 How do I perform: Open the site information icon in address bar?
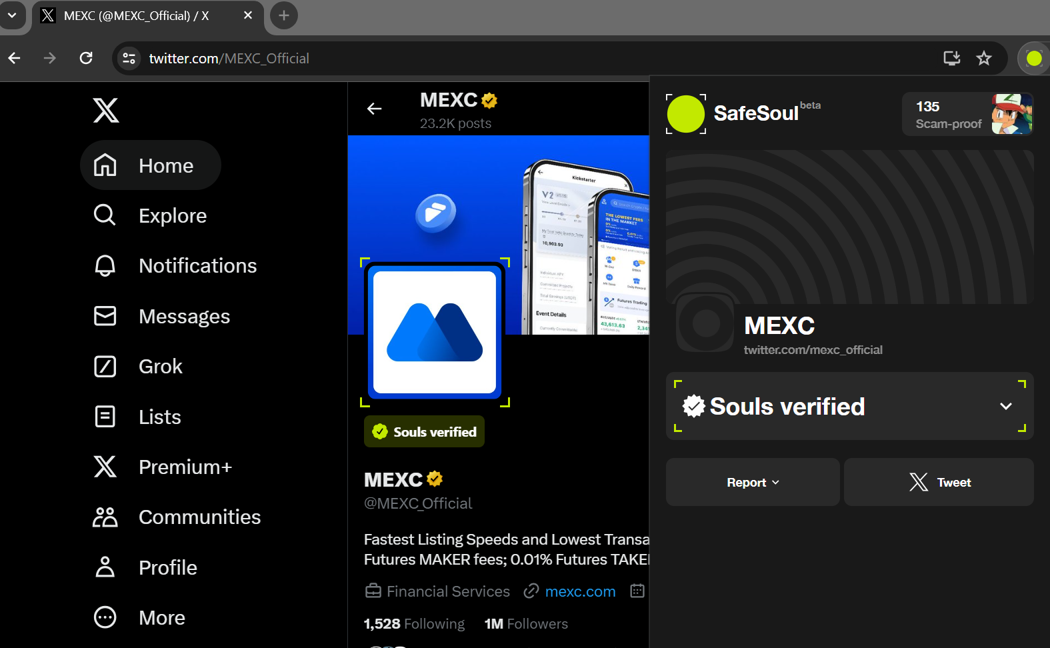pos(129,59)
